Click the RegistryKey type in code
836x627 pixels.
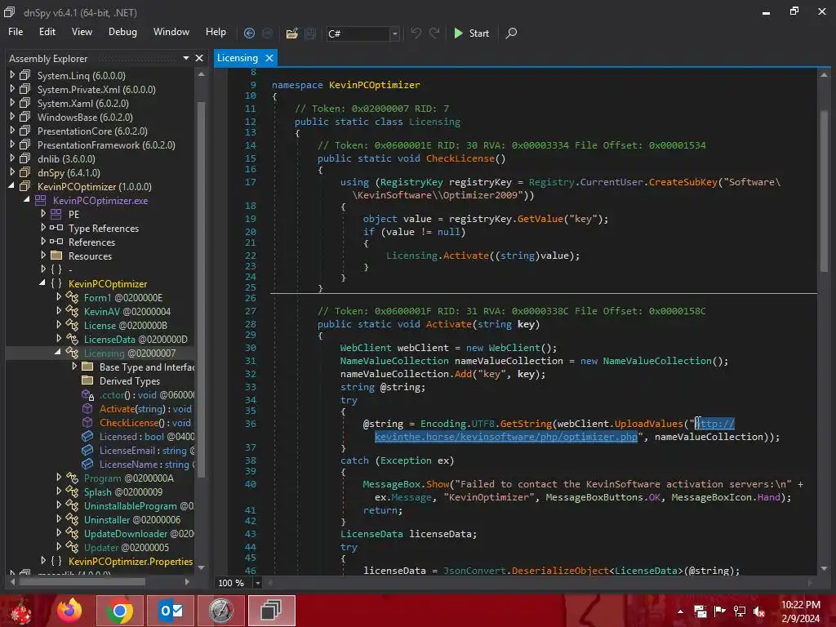click(x=411, y=182)
